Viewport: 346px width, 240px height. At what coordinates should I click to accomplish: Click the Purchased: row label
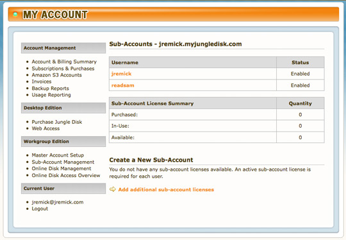click(x=124, y=115)
